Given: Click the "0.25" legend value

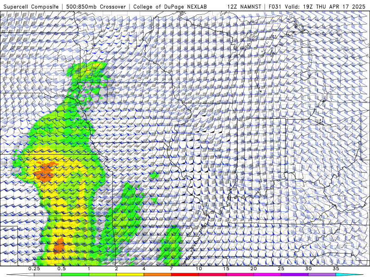Looking at the screenshot, I should pyautogui.click(x=34, y=269).
